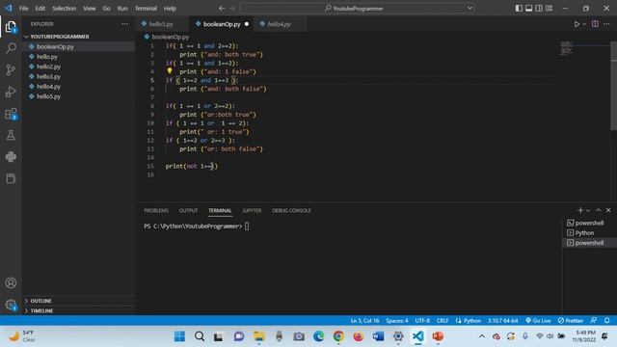Click Go Live in the status bar
The height and width of the screenshot is (347, 617).
click(538, 321)
